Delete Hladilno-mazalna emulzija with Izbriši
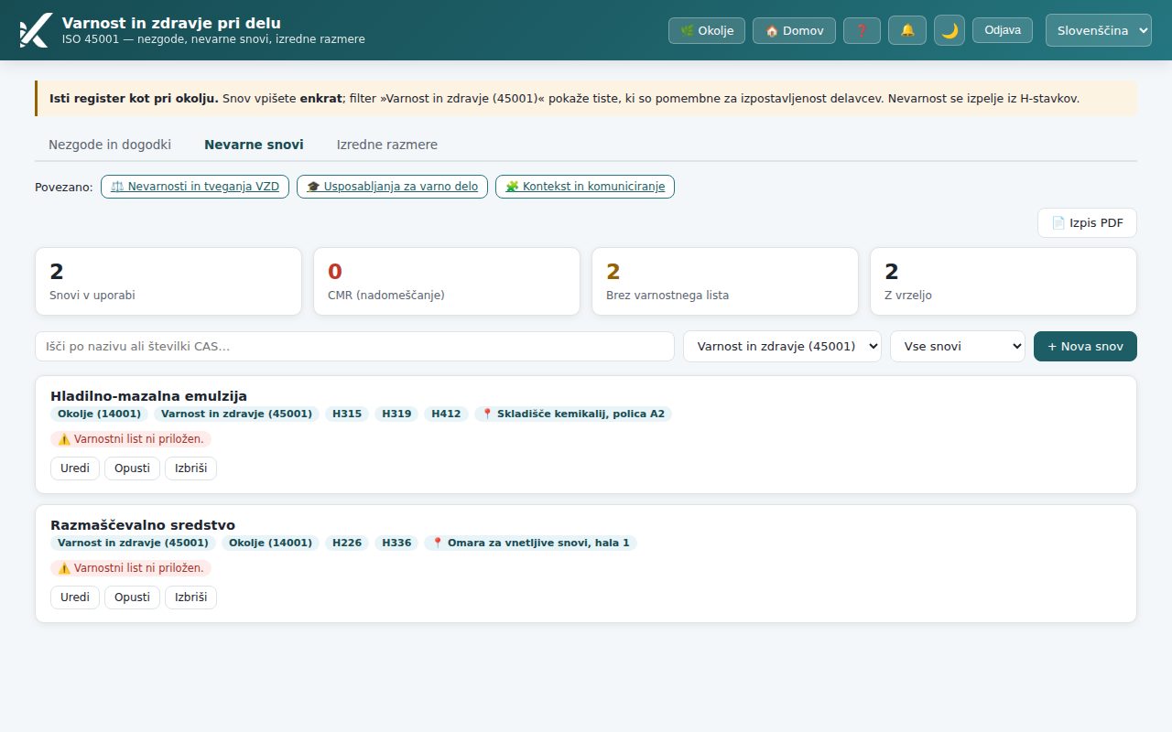This screenshot has height=732, width=1172. tap(190, 468)
